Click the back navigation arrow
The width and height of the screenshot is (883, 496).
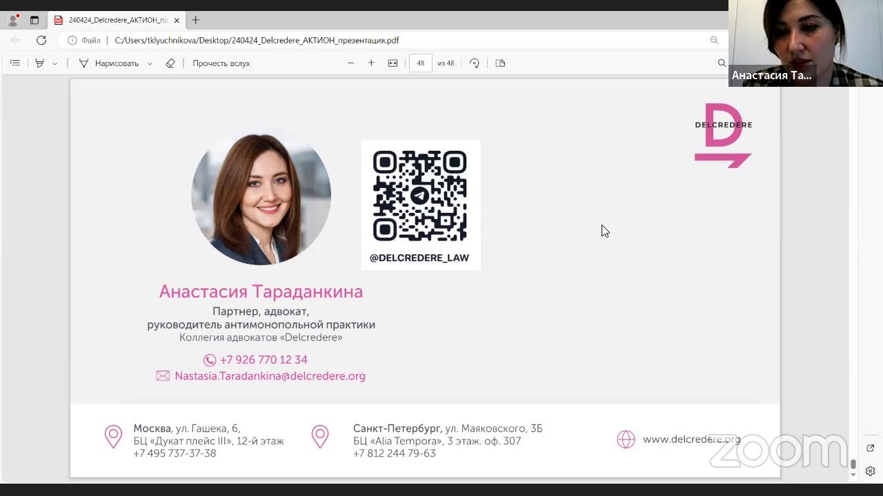(x=16, y=40)
